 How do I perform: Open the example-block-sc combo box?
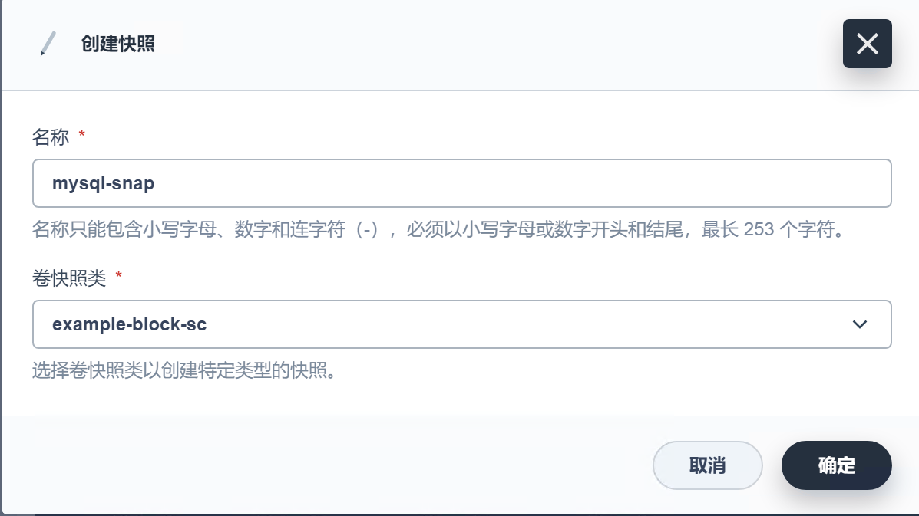(461, 324)
